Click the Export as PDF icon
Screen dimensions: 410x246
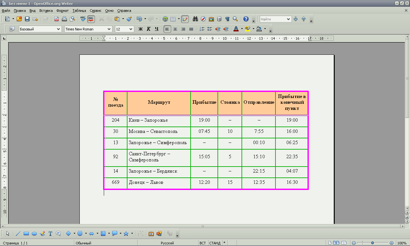[x=56, y=19]
